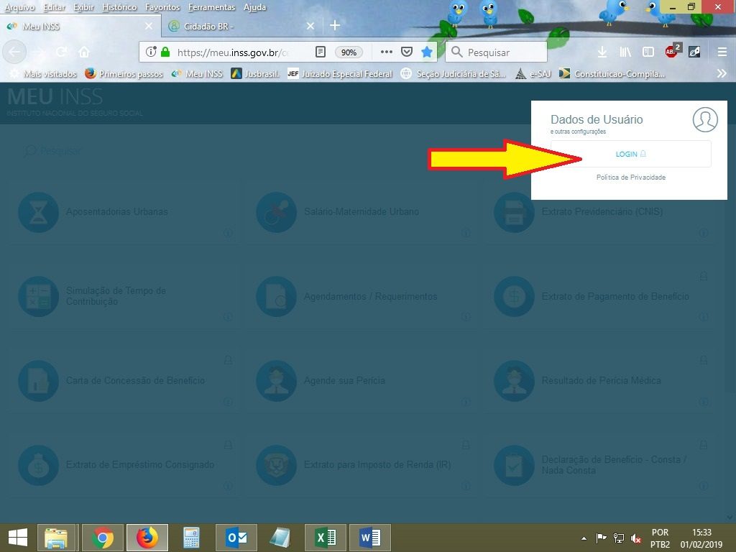Screen dimensions: 736x552
Task: Reload the page with the refresh icon
Action: (61, 52)
